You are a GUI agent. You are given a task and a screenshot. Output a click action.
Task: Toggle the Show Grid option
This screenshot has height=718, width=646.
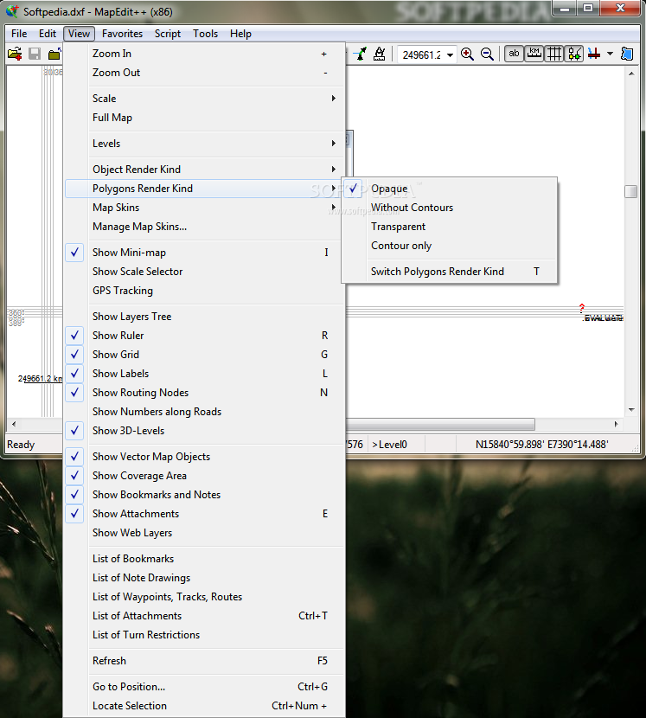tap(204, 355)
